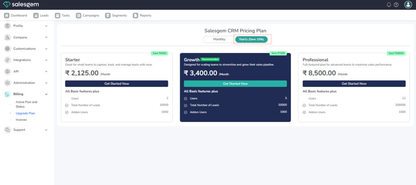This screenshot has height=185, width=416.
Task: Click the Customizations sidebar icon
Action: pos(7,48)
